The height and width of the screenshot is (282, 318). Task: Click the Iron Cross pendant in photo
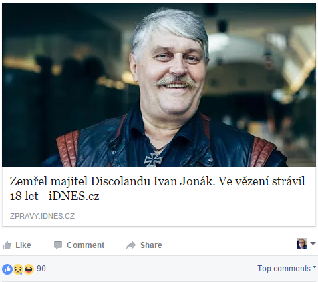coord(153,159)
